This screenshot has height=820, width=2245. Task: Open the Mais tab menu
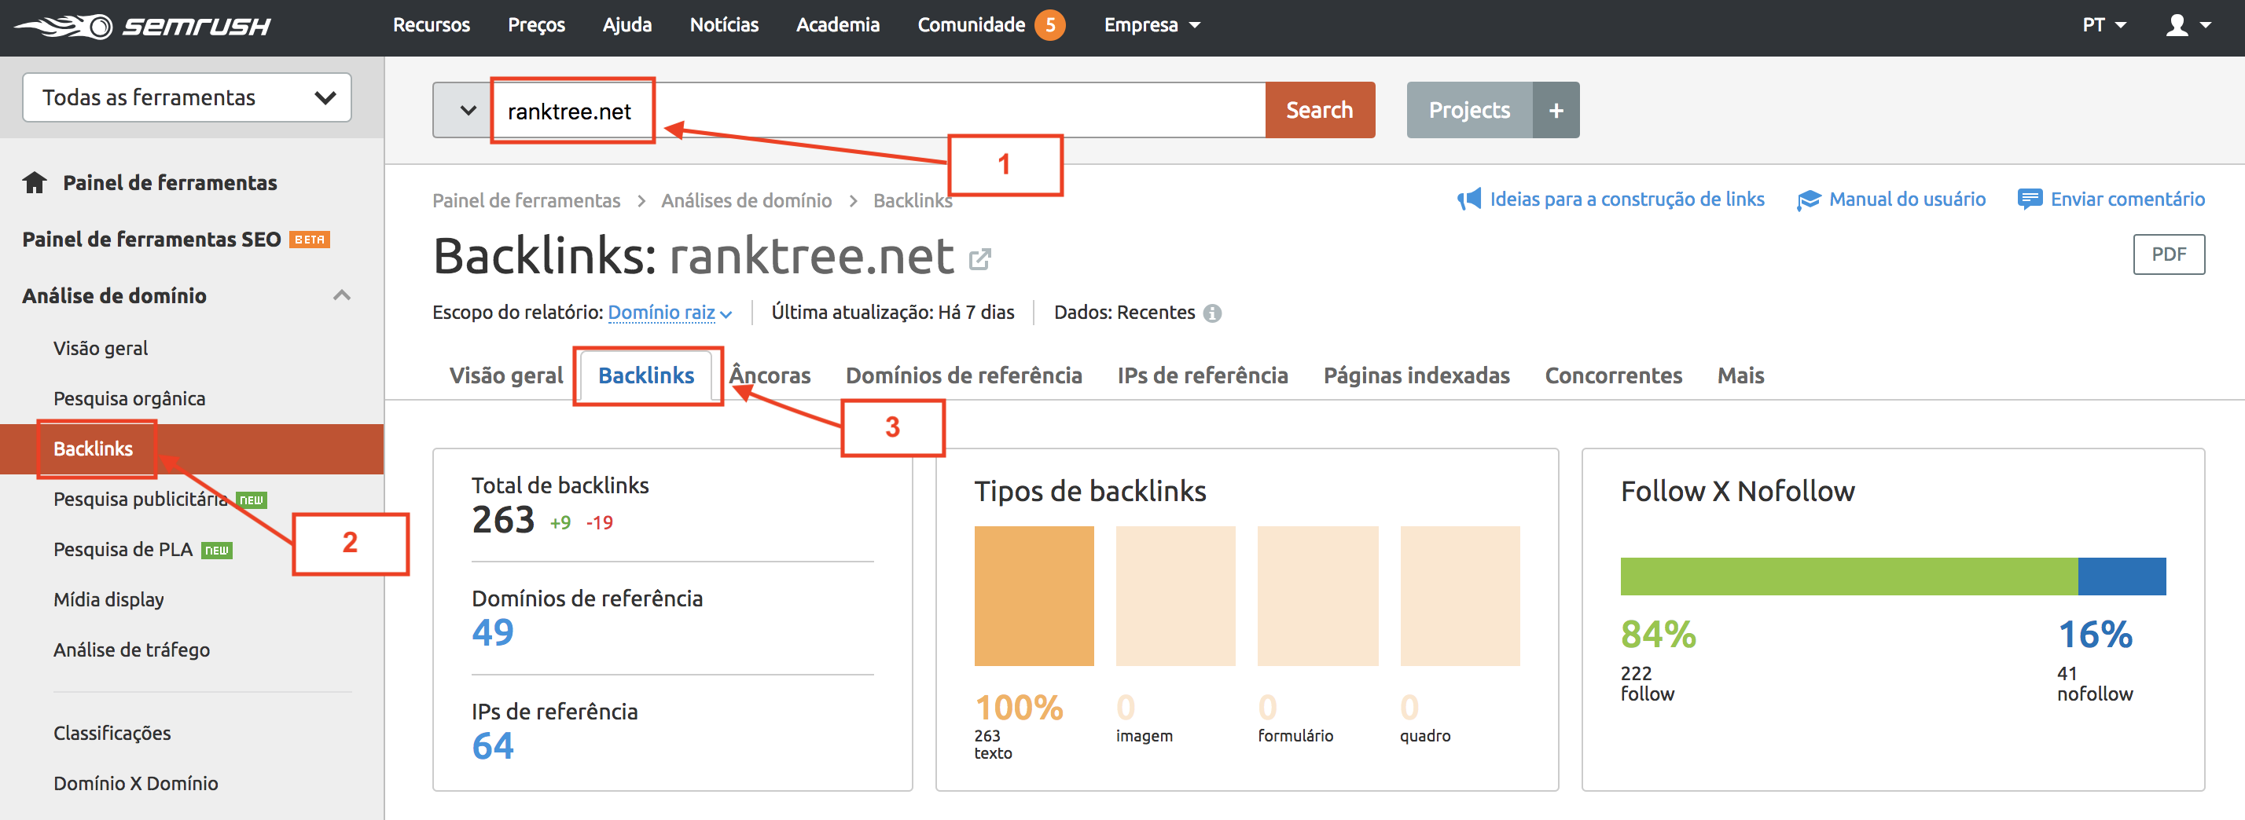pyautogui.click(x=1740, y=375)
